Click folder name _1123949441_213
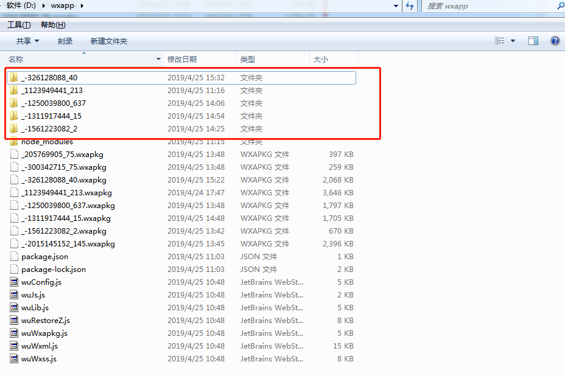The height and width of the screenshot is (376, 565). [52, 91]
